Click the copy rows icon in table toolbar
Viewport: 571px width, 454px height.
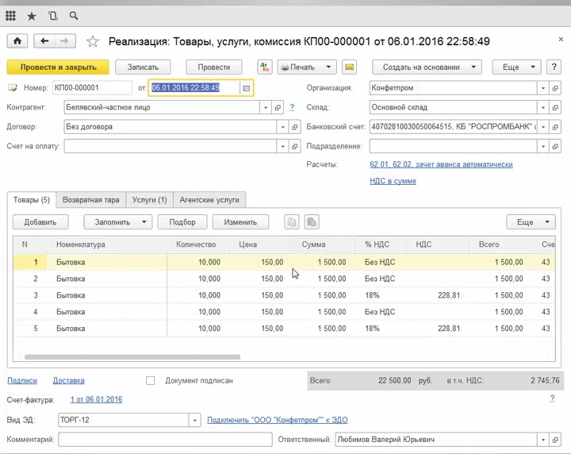(292, 222)
